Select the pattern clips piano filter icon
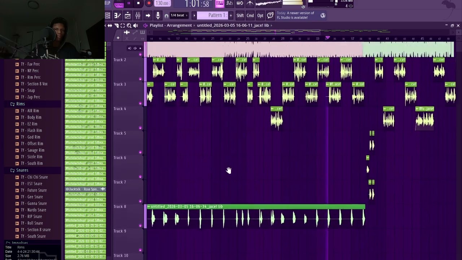This screenshot has width=462, height=260. point(143,32)
